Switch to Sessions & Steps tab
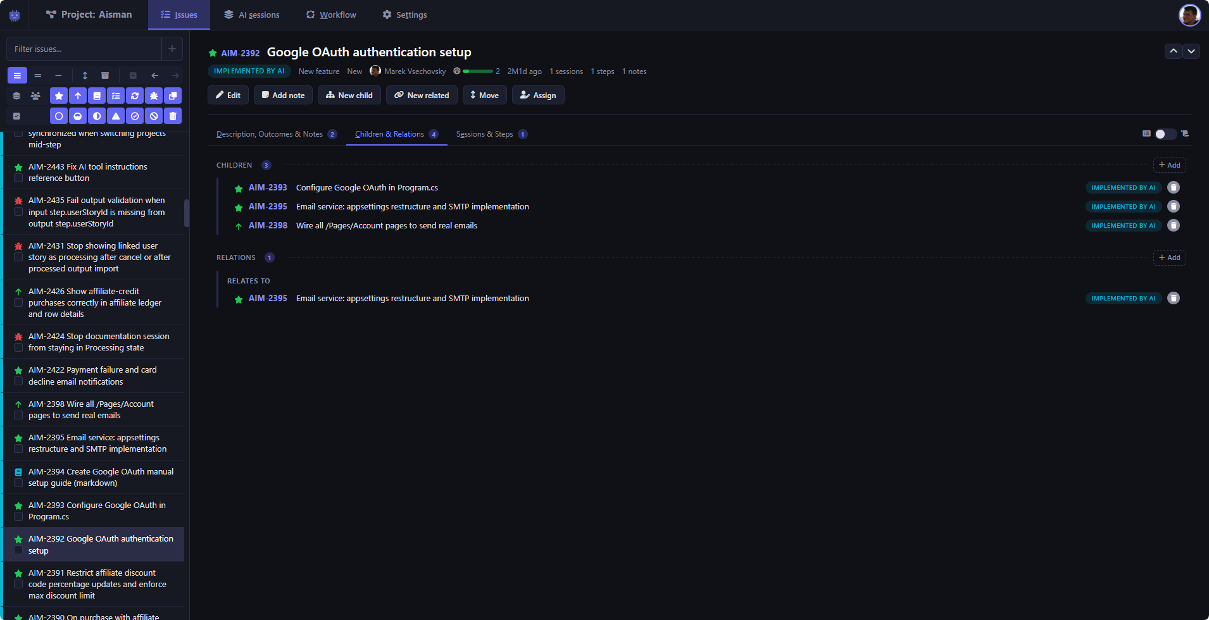This screenshot has width=1209, height=620. [x=492, y=134]
